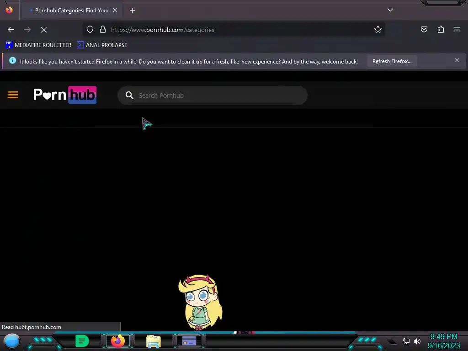Open a new tab with the plus button
Screen dimensions: 468x351
pos(132,11)
